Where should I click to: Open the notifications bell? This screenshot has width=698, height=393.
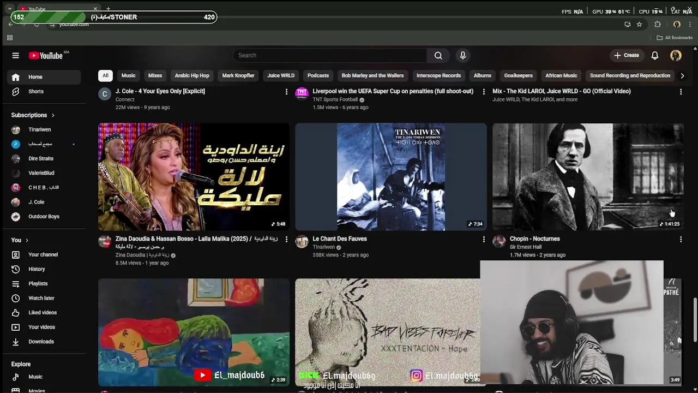click(655, 55)
